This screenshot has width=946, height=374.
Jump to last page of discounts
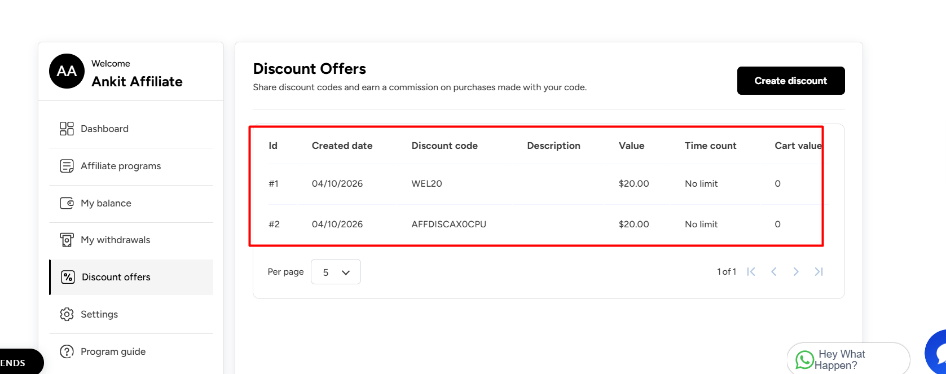(x=819, y=272)
